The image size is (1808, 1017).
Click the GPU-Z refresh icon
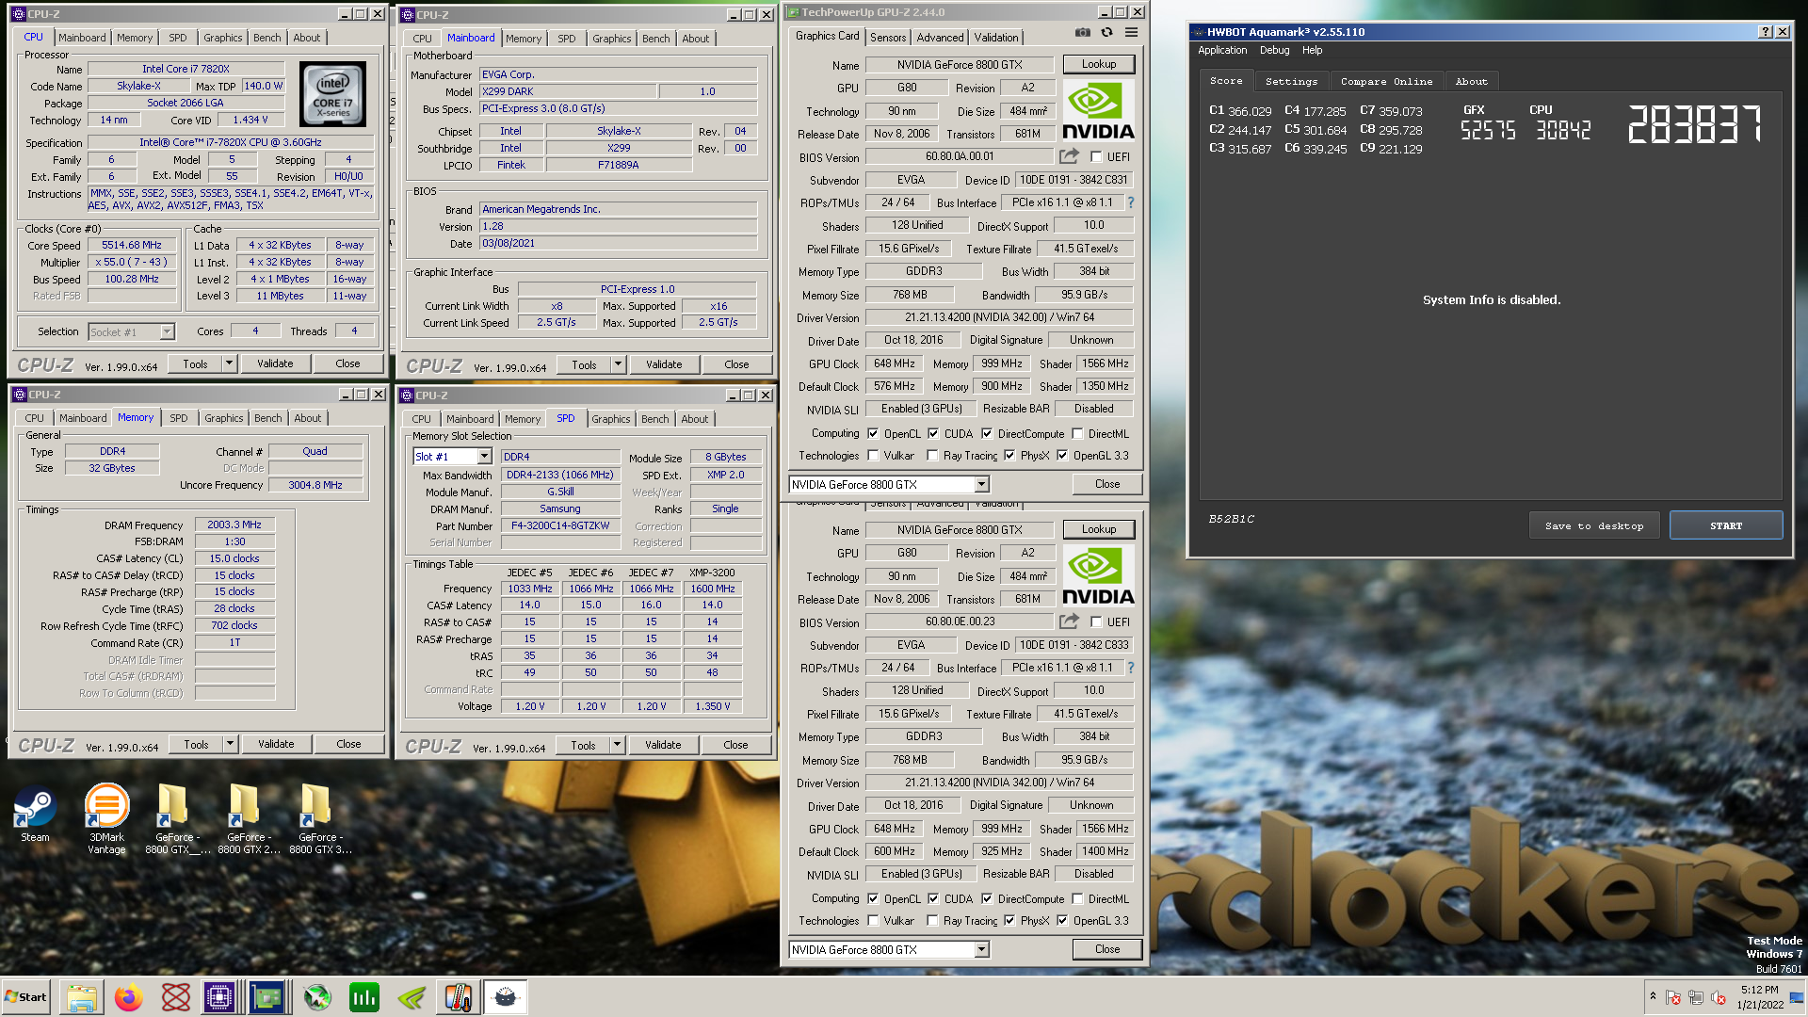click(x=1106, y=33)
